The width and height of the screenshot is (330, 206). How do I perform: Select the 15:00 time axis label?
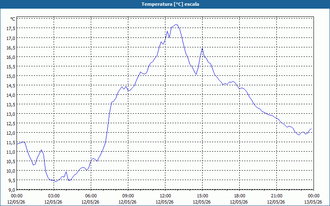(x=202, y=196)
